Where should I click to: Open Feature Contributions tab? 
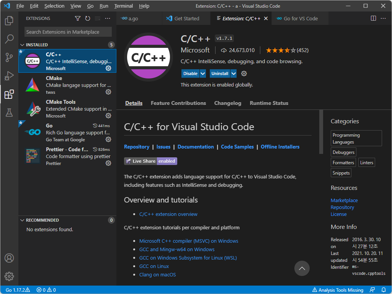[178, 103]
